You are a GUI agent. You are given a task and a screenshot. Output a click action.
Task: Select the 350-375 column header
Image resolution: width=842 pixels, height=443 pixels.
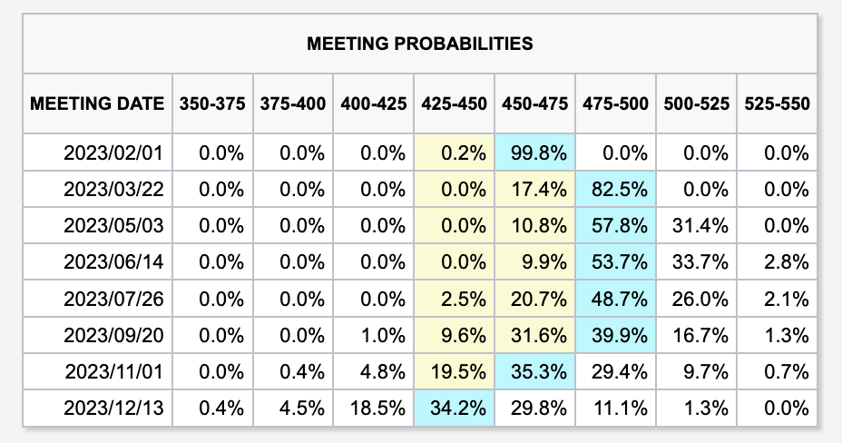(x=212, y=103)
